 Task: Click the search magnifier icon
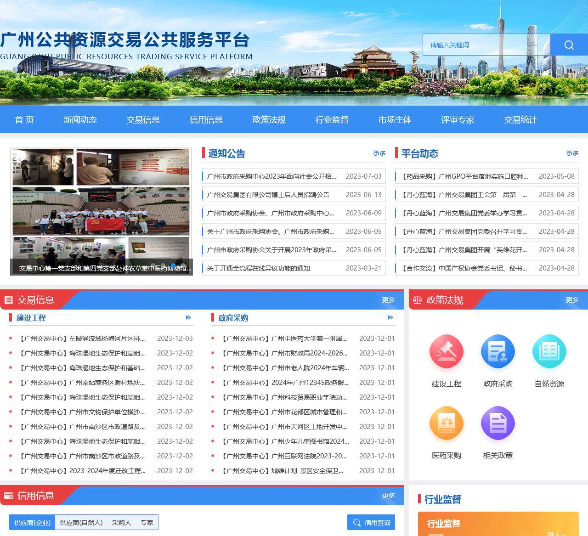[x=569, y=45]
